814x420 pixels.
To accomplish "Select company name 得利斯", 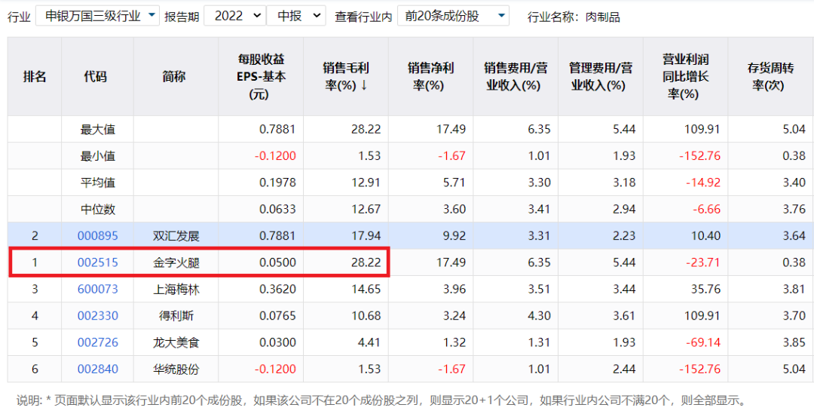I will [x=176, y=316].
